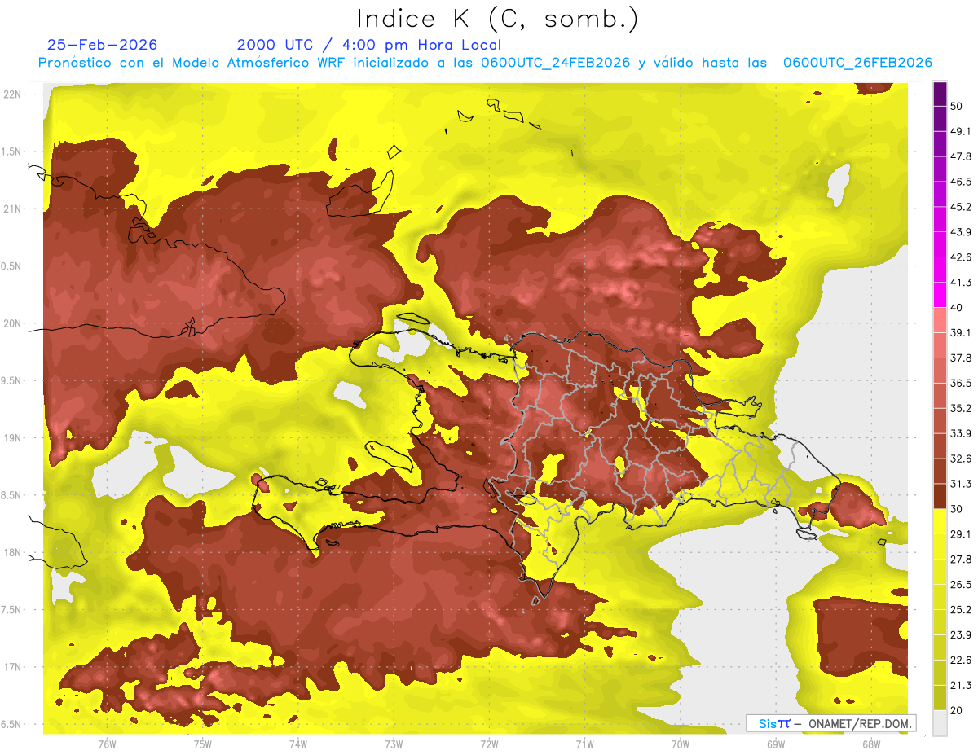
Task: Click the "19N" latitude label
Action: pyautogui.click(x=14, y=438)
